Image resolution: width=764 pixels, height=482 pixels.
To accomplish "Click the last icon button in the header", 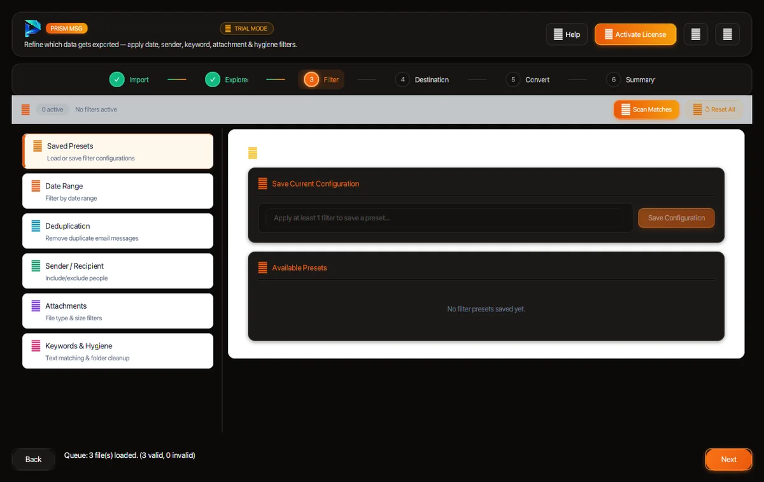I will click(x=728, y=34).
